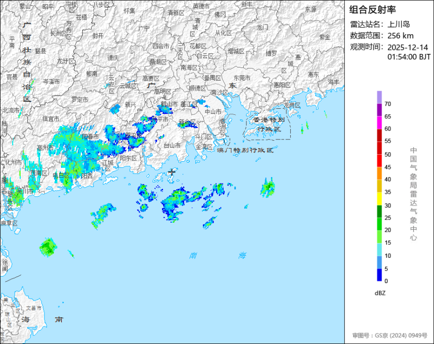Click the 中山市 label on the map
434x344 pixels.
[213, 112]
